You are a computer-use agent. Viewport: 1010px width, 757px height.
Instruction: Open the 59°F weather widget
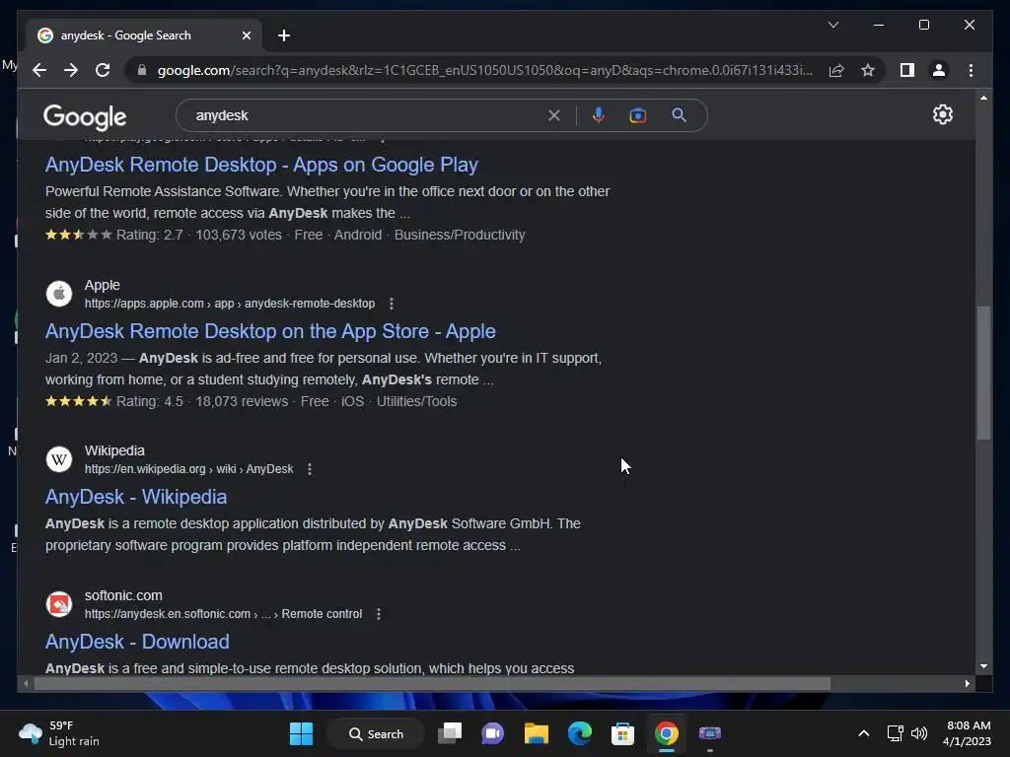tap(59, 733)
